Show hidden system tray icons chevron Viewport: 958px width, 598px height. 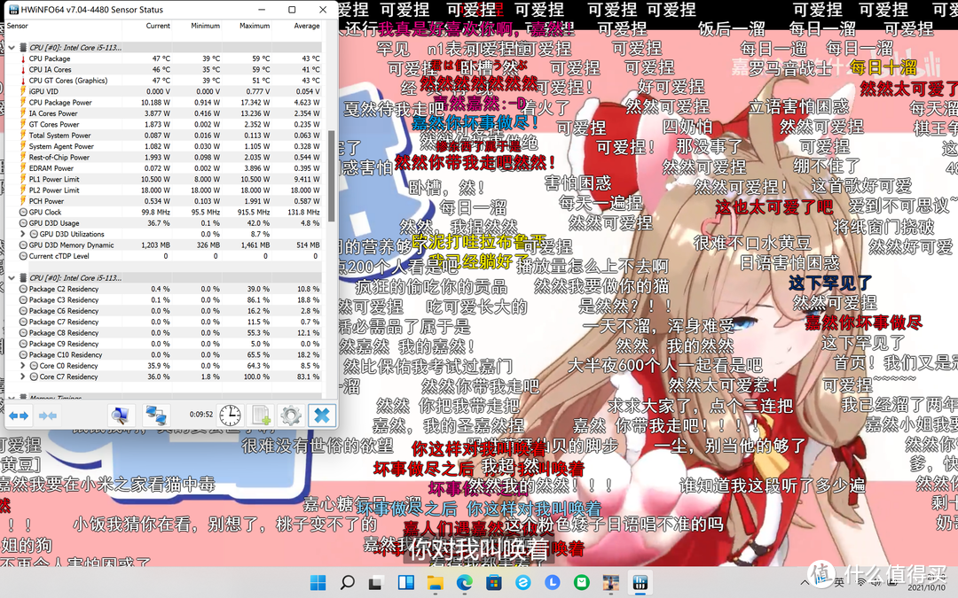pos(805,583)
